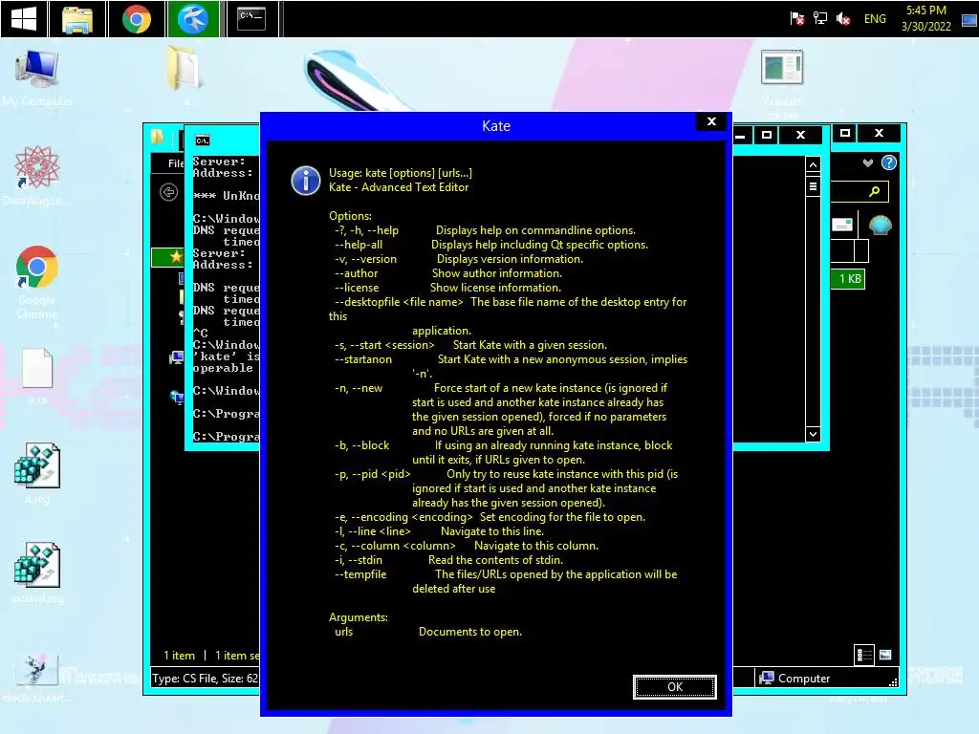Close the Kate usage dialog

click(x=711, y=121)
